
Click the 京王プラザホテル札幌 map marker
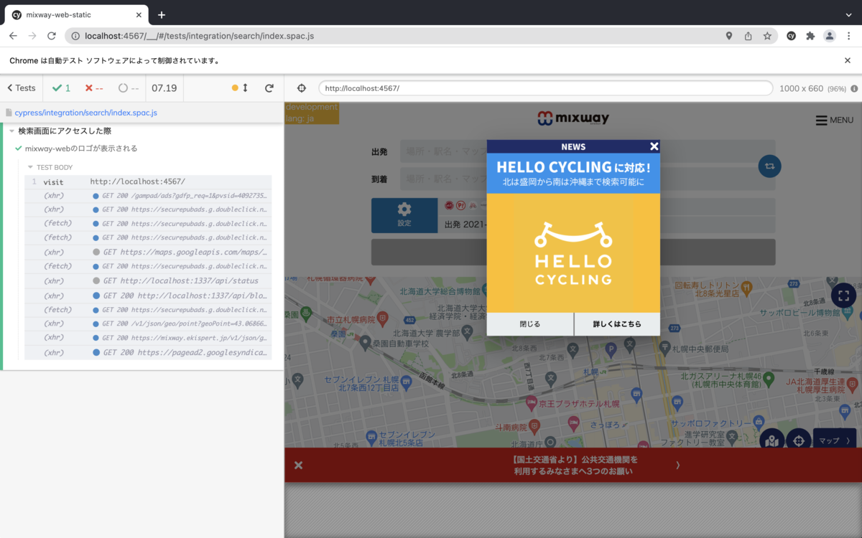tap(532, 402)
